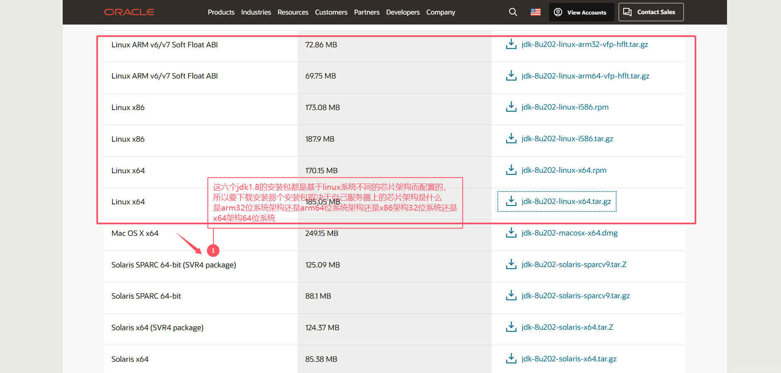Click download icon for jdk-8u202-linux-arm64-vfp-hflt.tar.gz
The image size is (781, 373).
(511, 76)
